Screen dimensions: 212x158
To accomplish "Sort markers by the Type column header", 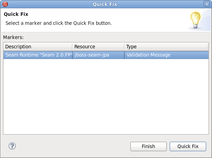I will [131, 47].
